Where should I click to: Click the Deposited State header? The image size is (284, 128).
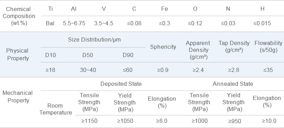121,84
